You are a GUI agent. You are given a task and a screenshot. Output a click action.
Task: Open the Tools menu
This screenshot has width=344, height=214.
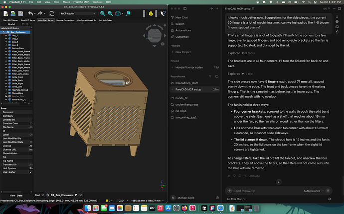coord(56,2)
